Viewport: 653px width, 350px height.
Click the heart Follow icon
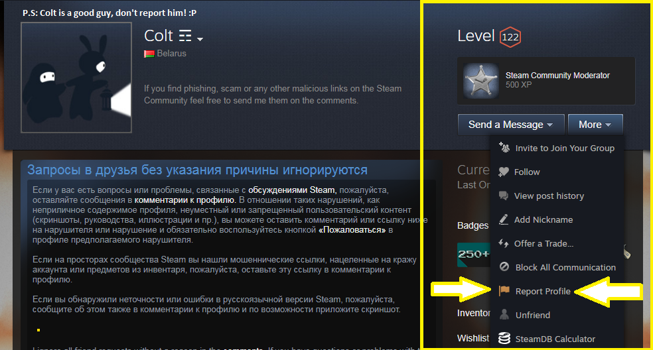[x=504, y=172]
